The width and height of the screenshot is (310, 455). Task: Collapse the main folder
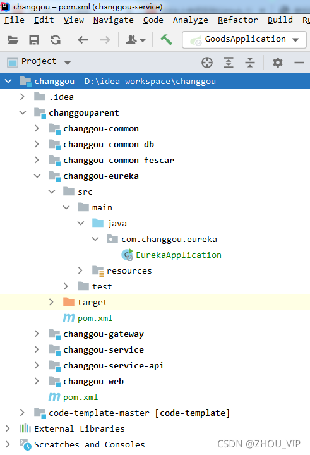66,207
